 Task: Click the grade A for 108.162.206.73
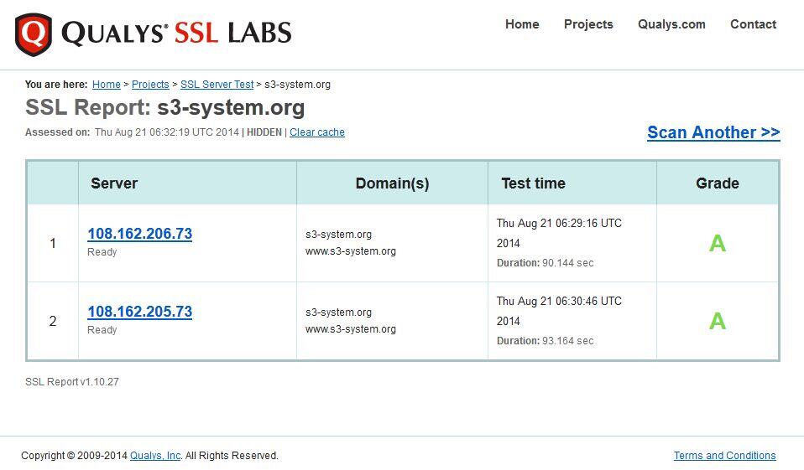[x=718, y=243]
